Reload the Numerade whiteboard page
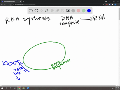Image resolution: width=120 pixels, height=90 pixels. point(7,4)
